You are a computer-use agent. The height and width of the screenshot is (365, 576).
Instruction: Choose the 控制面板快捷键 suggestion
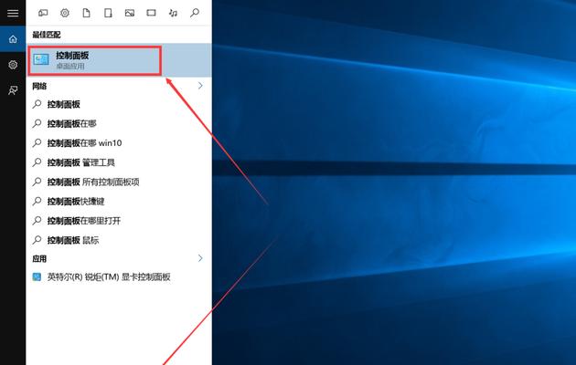(119, 202)
